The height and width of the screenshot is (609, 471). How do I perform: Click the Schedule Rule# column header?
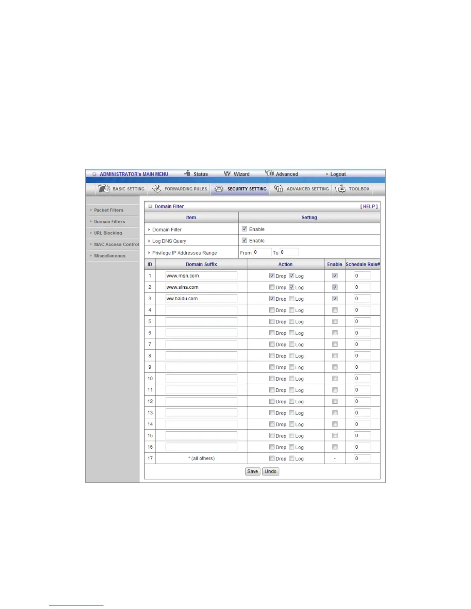tap(363, 265)
